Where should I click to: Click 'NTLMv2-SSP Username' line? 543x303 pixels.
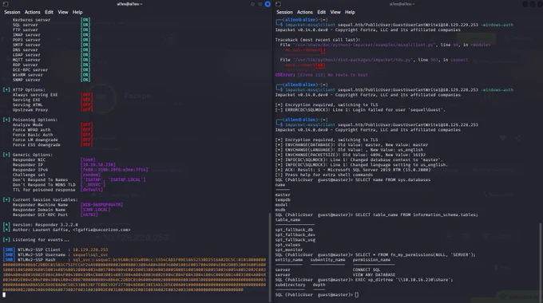coord(56,254)
